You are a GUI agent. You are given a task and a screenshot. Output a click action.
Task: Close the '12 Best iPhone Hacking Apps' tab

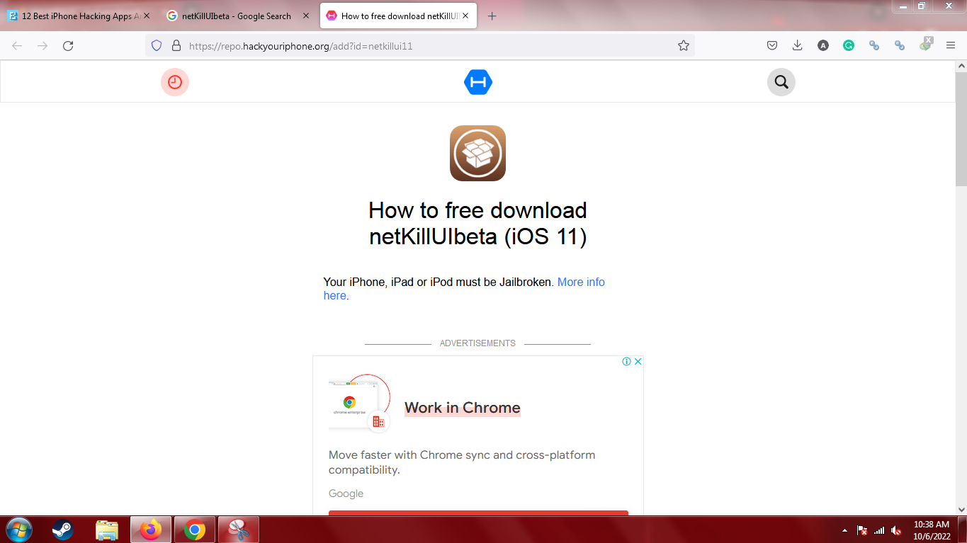point(147,16)
